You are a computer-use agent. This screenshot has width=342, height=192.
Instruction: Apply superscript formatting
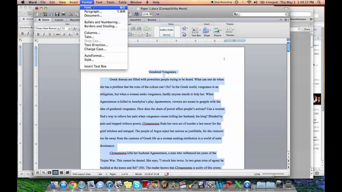pyautogui.click(x=64, y=34)
